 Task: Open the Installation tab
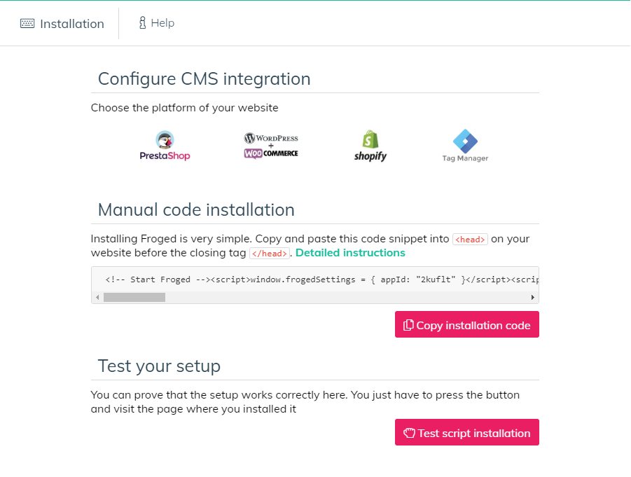[62, 23]
